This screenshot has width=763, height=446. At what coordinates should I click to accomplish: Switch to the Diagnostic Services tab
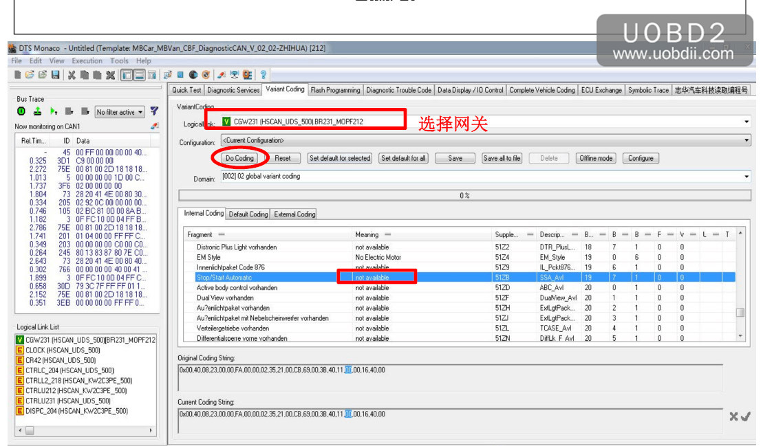(x=233, y=90)
